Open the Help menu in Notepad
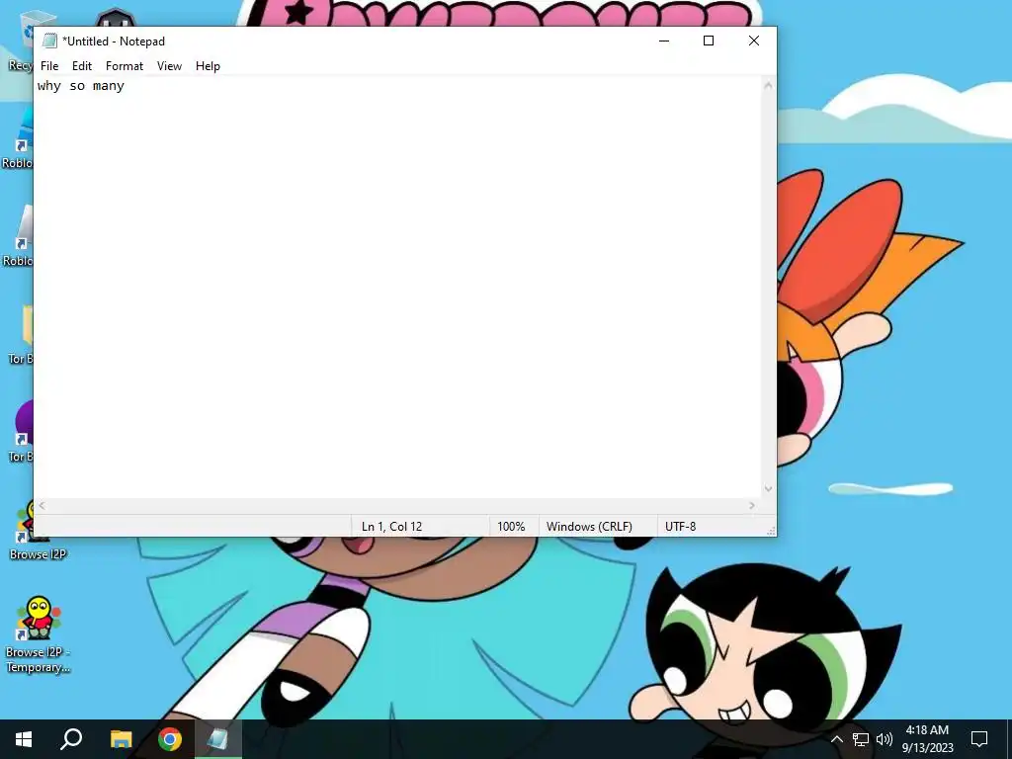 pyautogui.click(x=208, y=66)
